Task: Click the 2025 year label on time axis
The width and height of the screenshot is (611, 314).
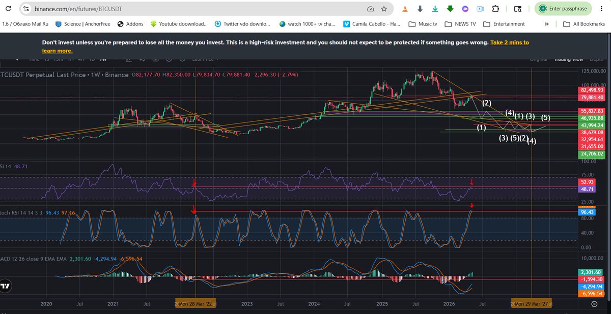Action: tap(382, 304)
